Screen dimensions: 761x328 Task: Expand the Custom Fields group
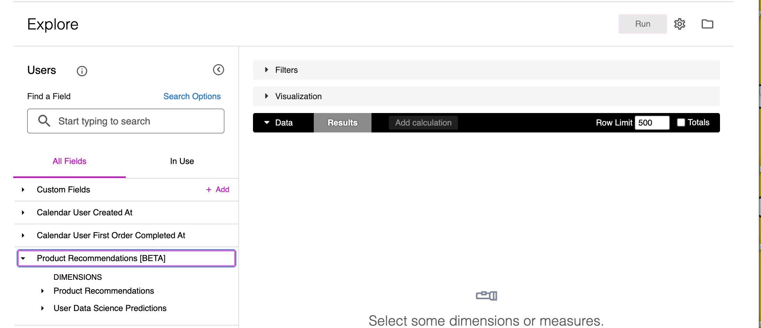[23, 190]
